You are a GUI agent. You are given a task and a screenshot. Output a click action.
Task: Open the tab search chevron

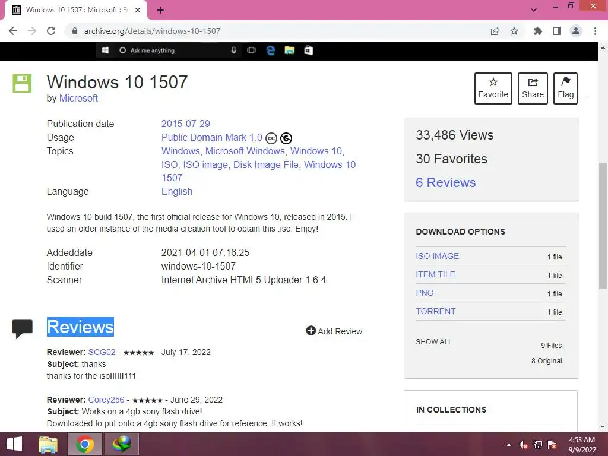[x=534, y=10]
